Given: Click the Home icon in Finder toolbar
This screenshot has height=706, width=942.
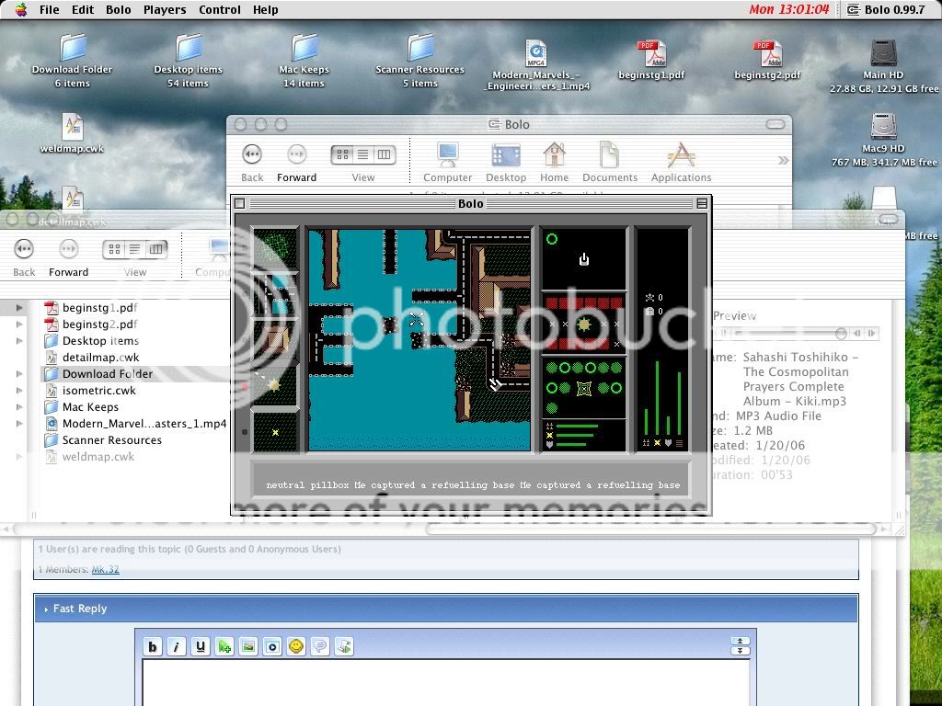Looking at the screenshot, I should [x=554, y=163].
